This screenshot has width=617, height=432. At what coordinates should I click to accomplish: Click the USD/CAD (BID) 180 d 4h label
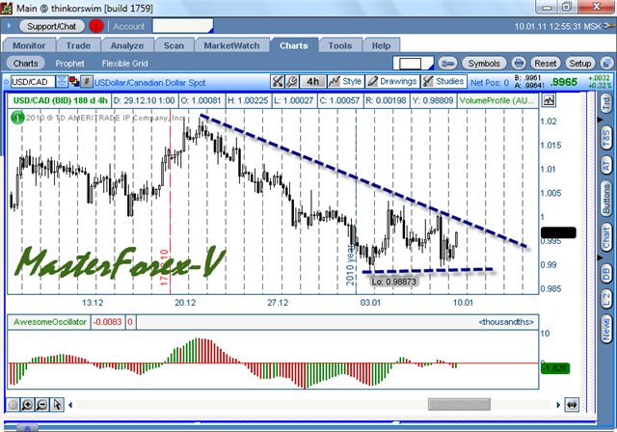click(x=60, y=100)
